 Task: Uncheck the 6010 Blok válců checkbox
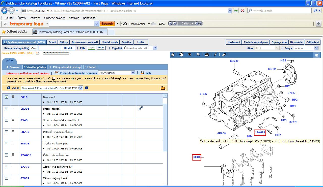click(7, 97)
